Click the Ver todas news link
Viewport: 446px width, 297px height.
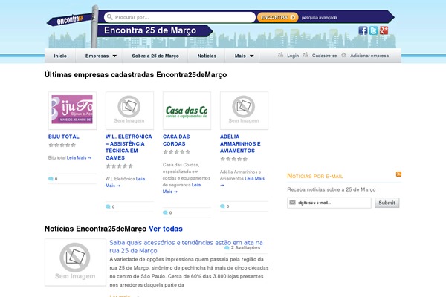166,229
